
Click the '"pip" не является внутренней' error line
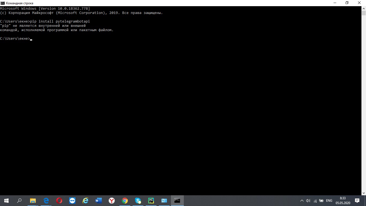coord(43,26)
